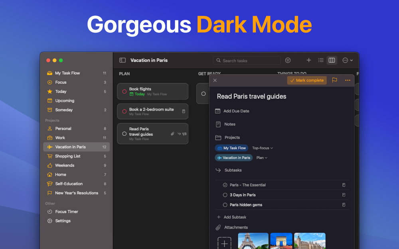The image size is (399, 249).
Task: Flag the Read Paris travel guides task
Action: click(x=334, y=80)
